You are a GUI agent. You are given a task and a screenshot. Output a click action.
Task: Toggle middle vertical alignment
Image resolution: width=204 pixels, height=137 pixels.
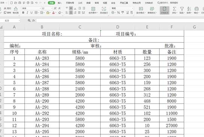coord(71,8)
